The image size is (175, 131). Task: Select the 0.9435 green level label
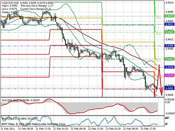pos(170,32)
